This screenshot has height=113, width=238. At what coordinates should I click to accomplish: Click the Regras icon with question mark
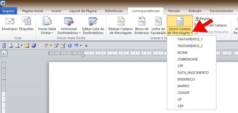click(x=197, y=19)
